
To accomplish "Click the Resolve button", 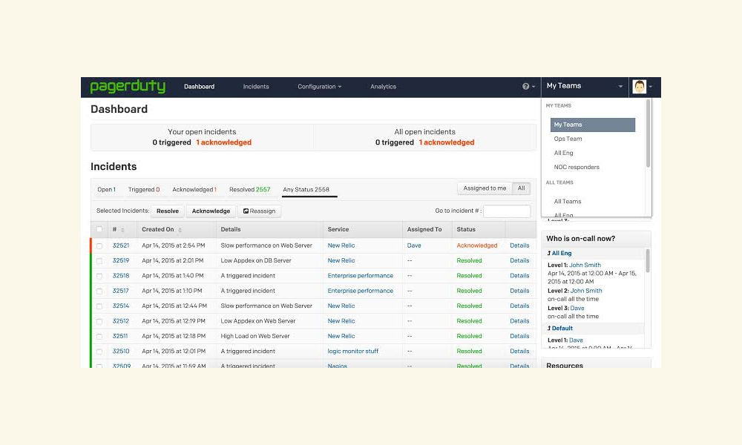I will [x=168, y=211].
